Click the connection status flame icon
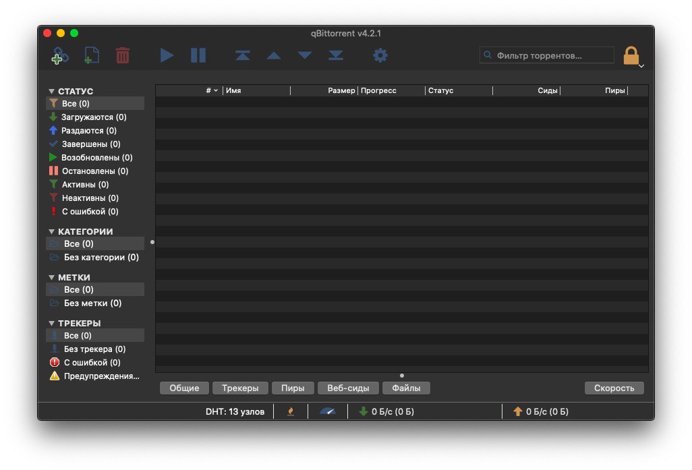Image resolution: width=692 pixels, height=470 pixels. [291, 412]
